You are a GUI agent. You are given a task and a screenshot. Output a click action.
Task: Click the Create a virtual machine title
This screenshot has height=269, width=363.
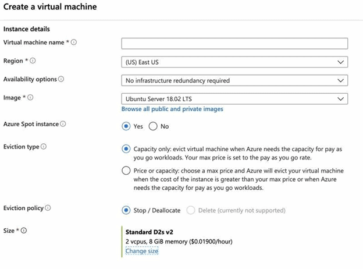pyautogui.click(x=50, y=7)
